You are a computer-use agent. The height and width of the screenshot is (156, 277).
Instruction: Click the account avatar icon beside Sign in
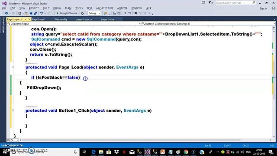(x=274, y=8)
